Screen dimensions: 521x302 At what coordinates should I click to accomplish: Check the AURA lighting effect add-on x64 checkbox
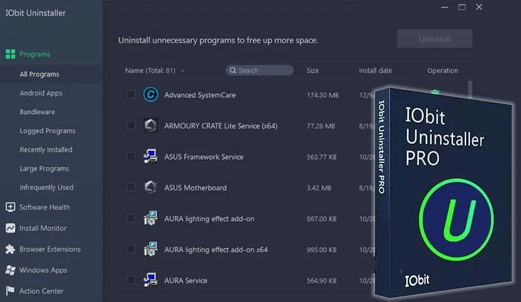131,249
